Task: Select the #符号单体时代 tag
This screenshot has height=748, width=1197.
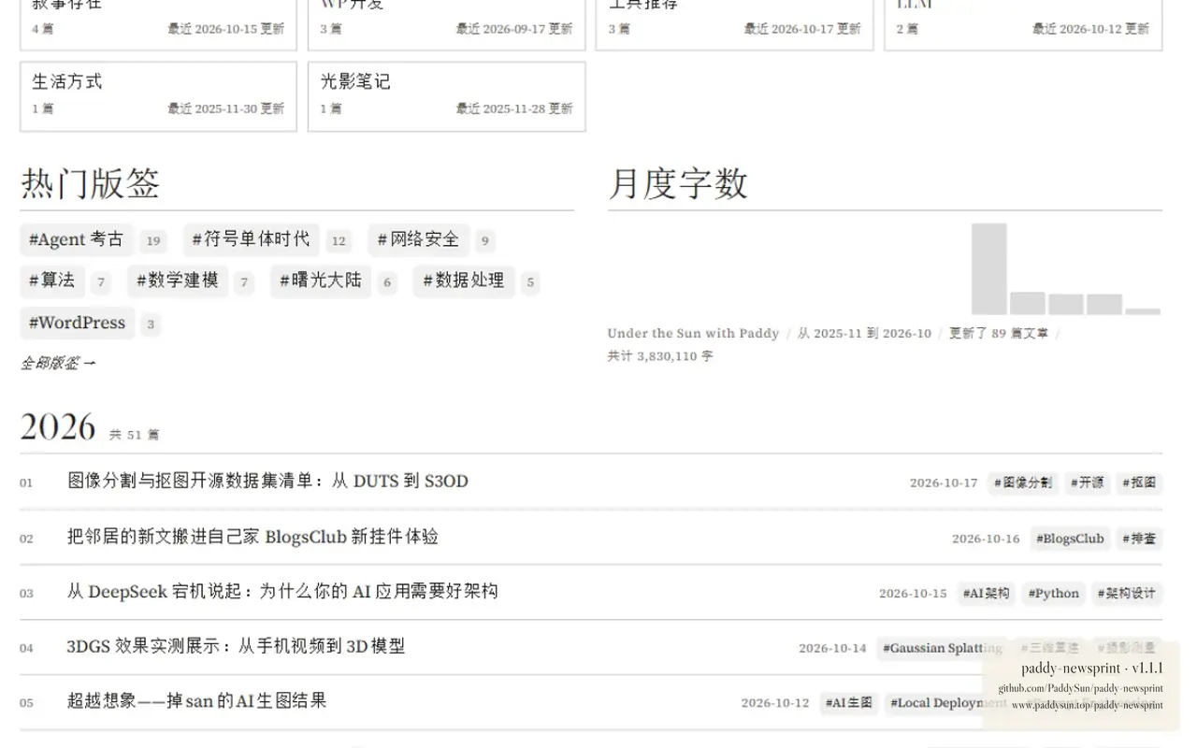Action: tap(251, 239)
